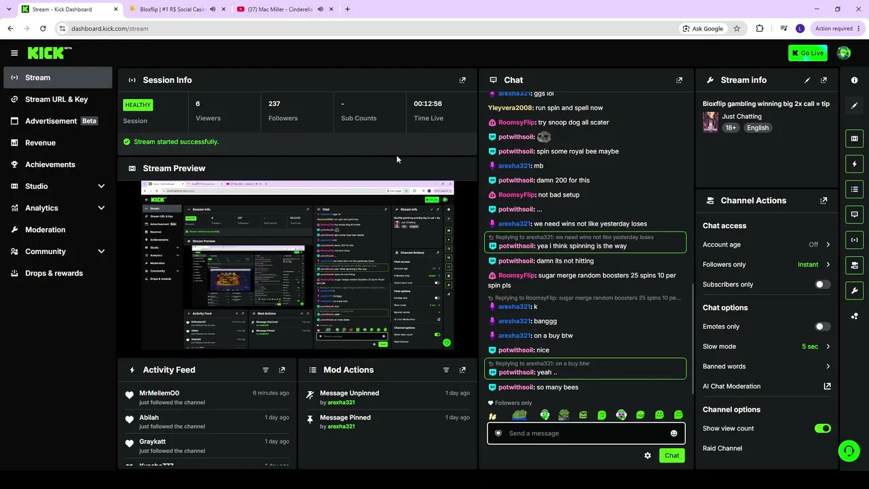The height and width of the screenshot is (489, 869).
Task: Click Raid Channel option
Action: tap(722, 448)
